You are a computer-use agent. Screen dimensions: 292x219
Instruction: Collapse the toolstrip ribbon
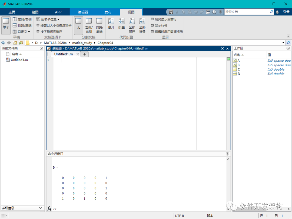point(288,36)
